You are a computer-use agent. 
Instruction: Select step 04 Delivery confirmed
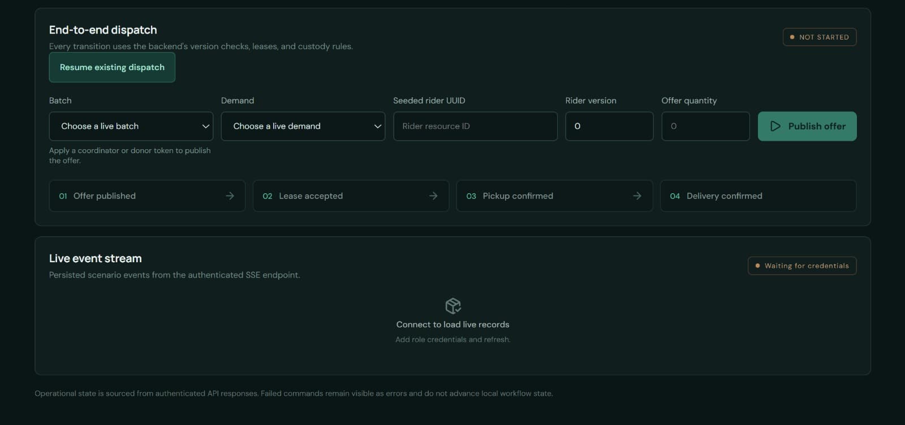(x=758, y=196)
